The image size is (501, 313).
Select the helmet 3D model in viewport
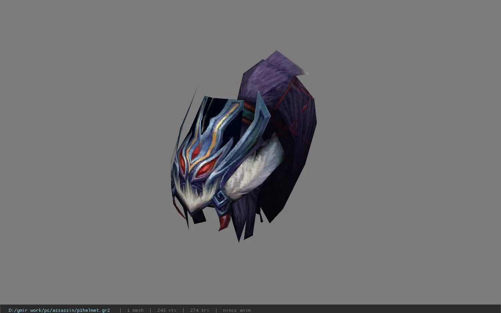pyautogui.click(x=243, y=146)
